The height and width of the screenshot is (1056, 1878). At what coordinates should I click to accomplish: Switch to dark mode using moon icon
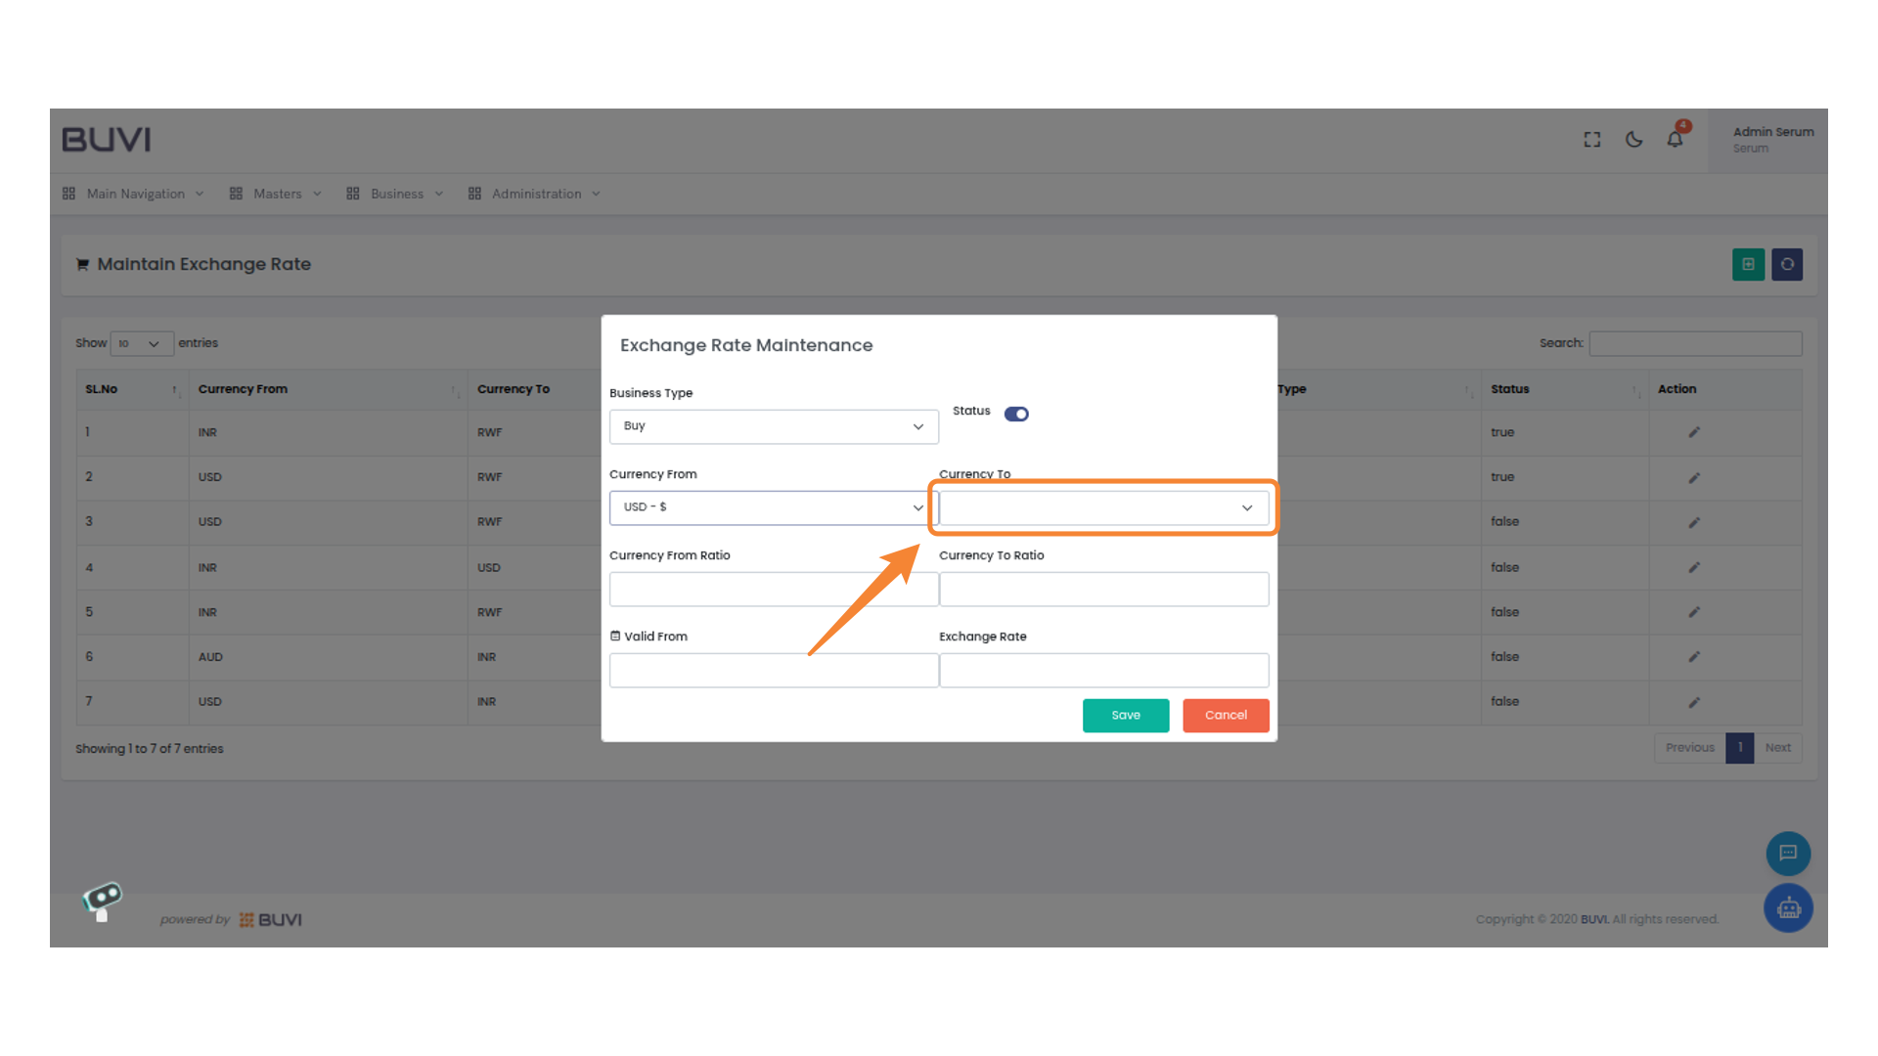[1632, 140]
